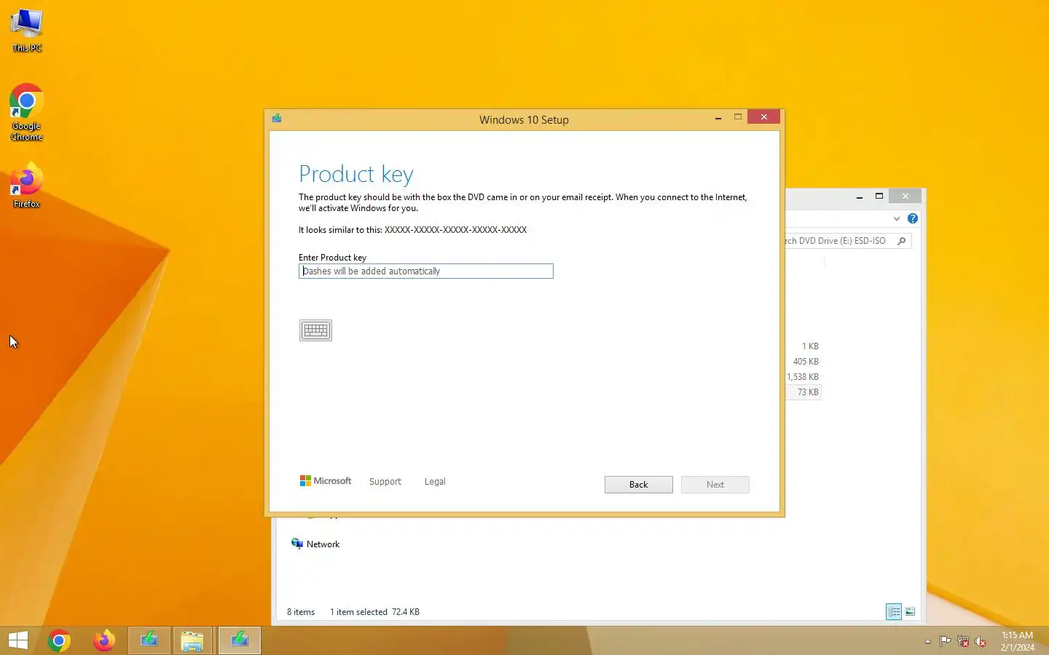Click the Windows 10 Setup title bar icon
This screenshot has height=655, width=1049.
(277, 118)
